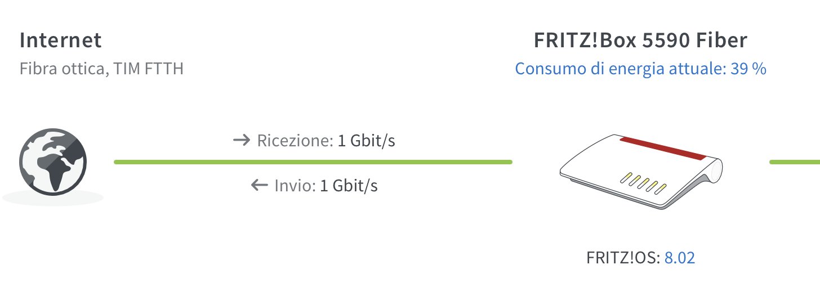The height and width of the screenshot is (296, 820).
Task: Click the "Invio:" label text
Action: pyautogui.click(x=295, y=185)
